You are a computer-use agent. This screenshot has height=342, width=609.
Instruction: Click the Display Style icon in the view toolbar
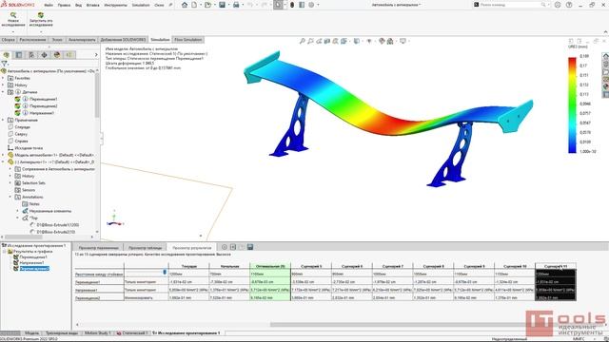(356, 41)
